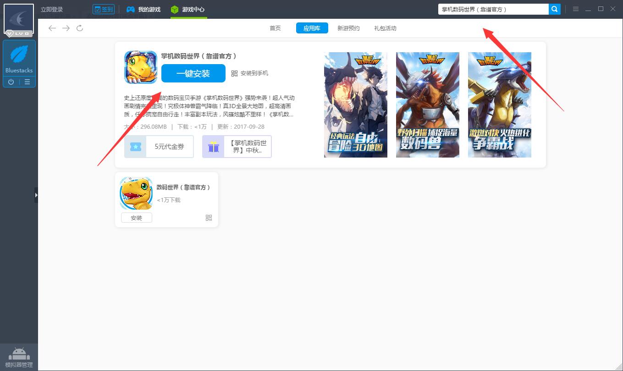Click the magnifier search button
Screen dimensions: 623x371
[555, 9]
